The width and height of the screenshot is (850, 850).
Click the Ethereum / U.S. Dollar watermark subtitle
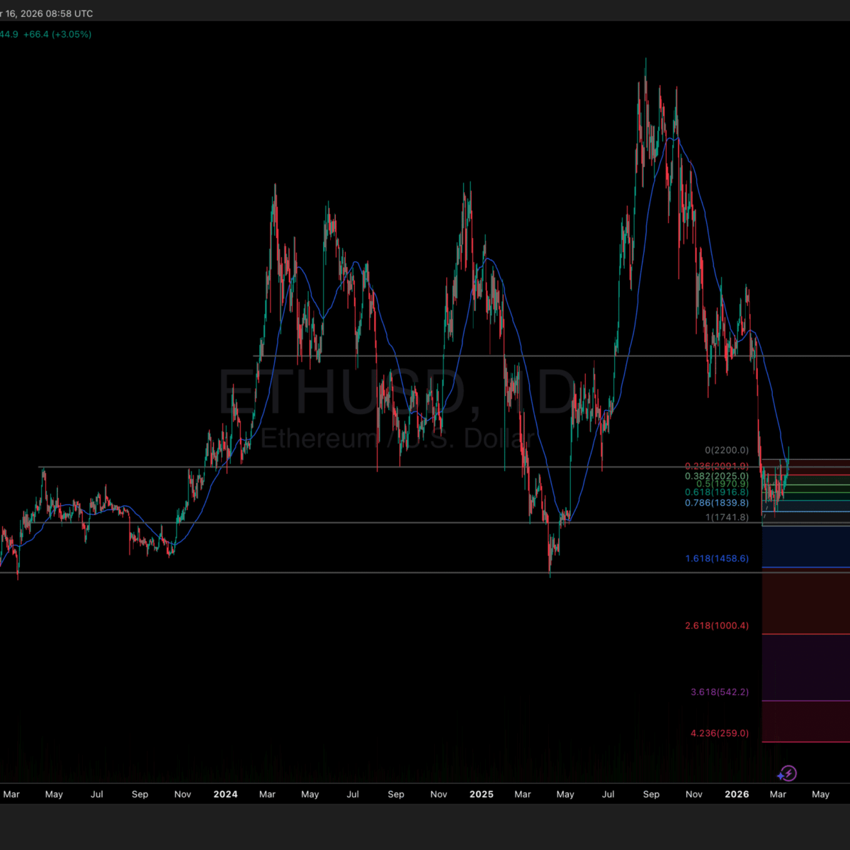[x=397, y=438]
